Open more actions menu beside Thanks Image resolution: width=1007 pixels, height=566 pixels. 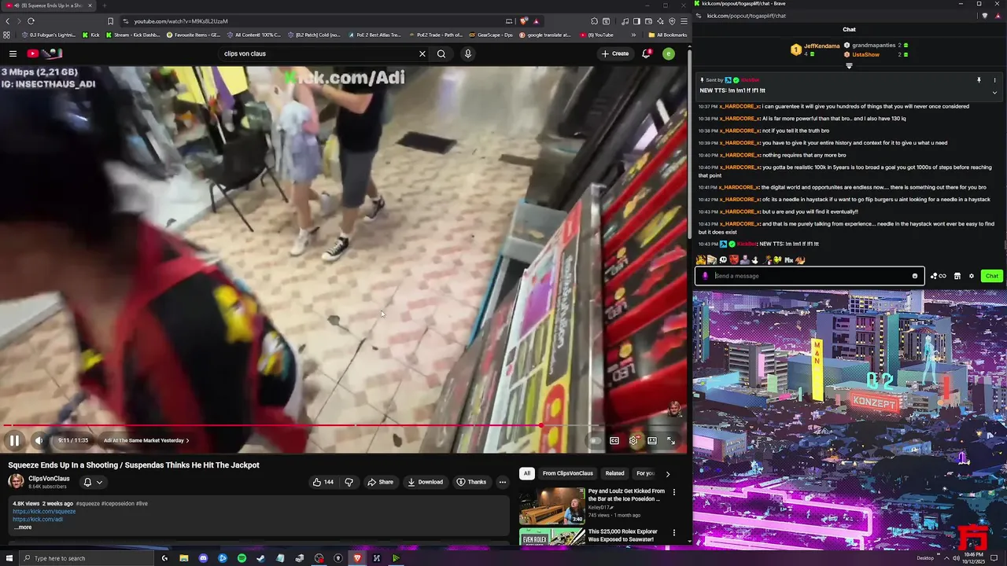502,482
